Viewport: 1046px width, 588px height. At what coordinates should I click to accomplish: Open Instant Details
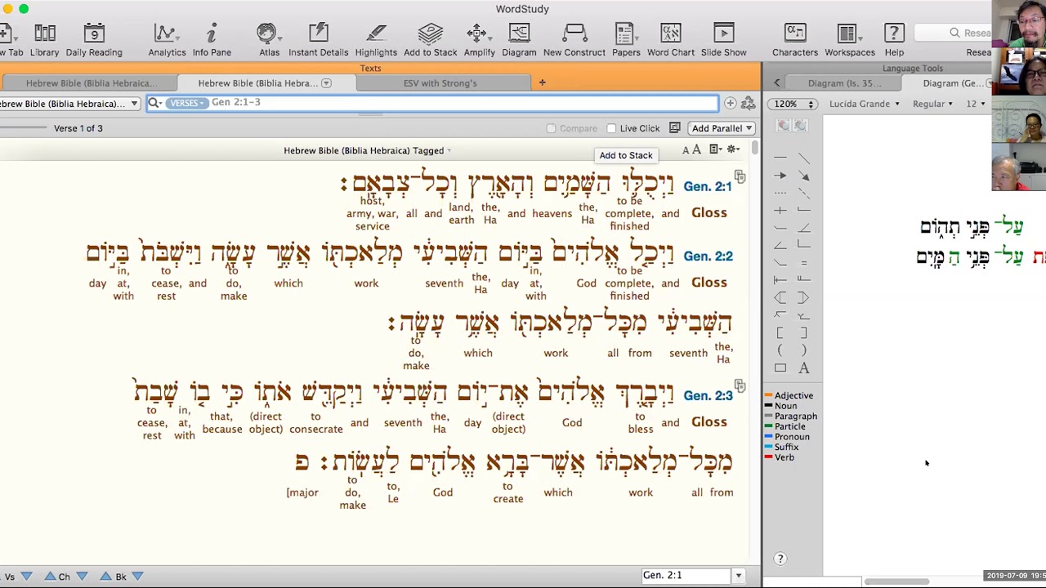(x=318, y=39)
